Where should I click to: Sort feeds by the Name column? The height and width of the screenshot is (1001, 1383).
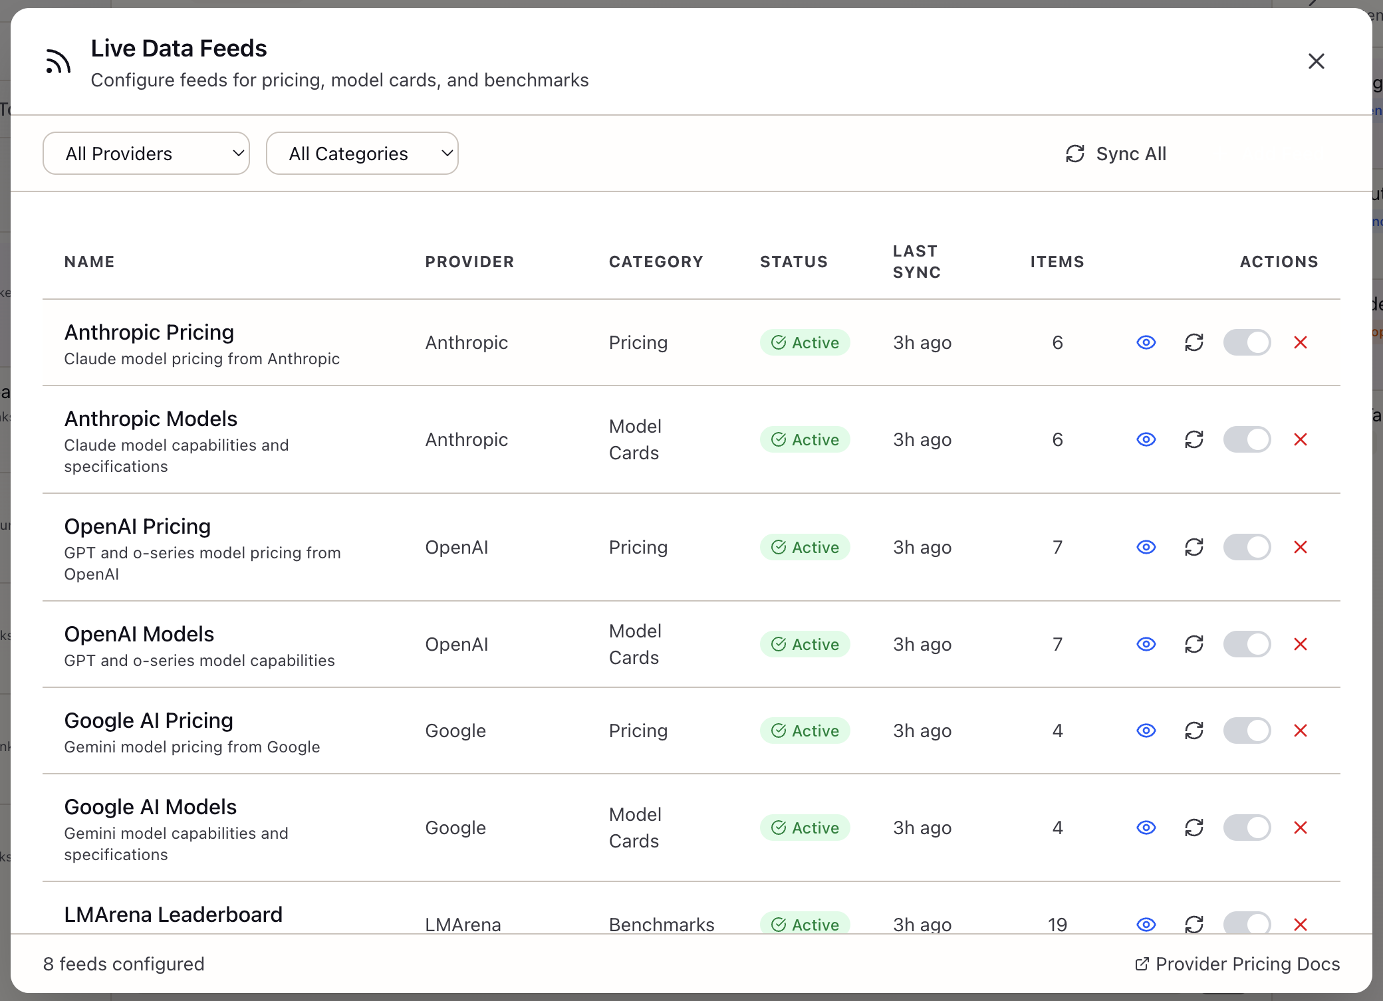pyautogui.click(x=89, y=261)
